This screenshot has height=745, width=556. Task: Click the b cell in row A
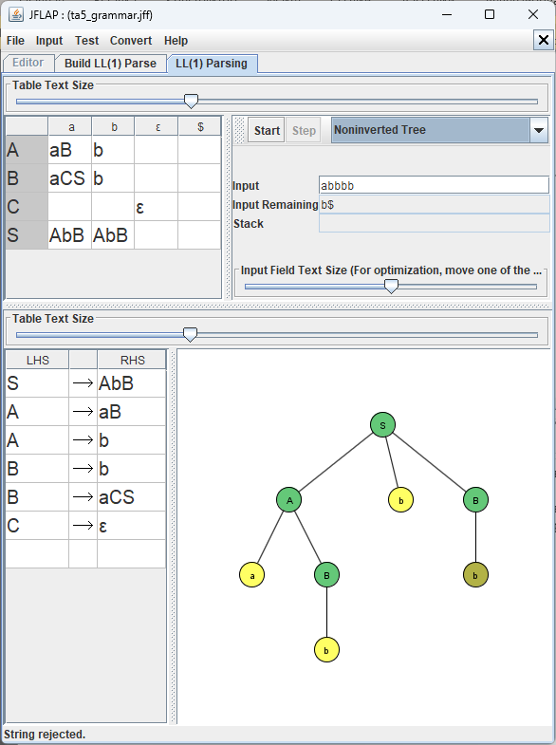coord(113,150)
